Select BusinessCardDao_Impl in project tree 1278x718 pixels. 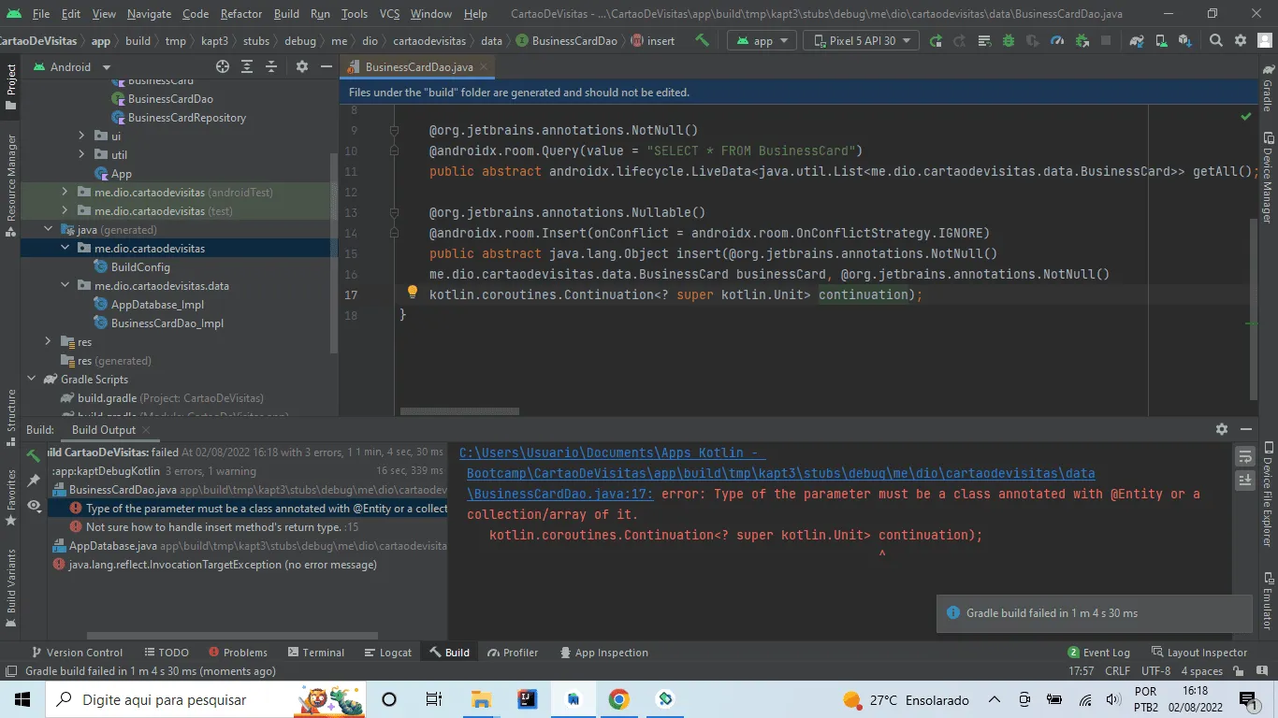point(167,323)
